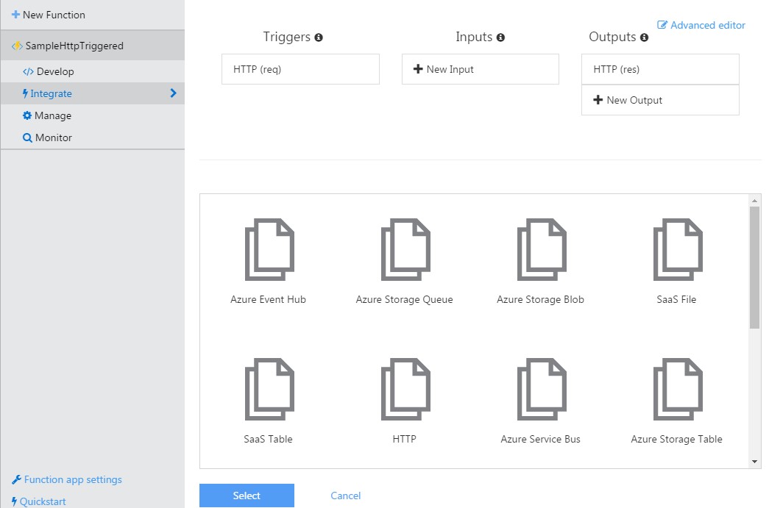
Task: Click the edit icon beside Advanced editor
Action: (x=662, y=25)
